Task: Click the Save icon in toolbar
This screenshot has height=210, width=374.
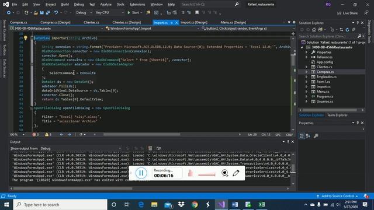Action: (x=41, y=13)
